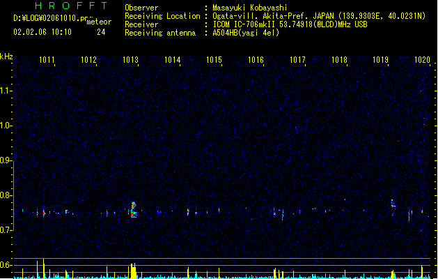The height and width of the screenshot is (279, 438).
Task: Click frequency axis label 1.1
Action: [6, 91]
